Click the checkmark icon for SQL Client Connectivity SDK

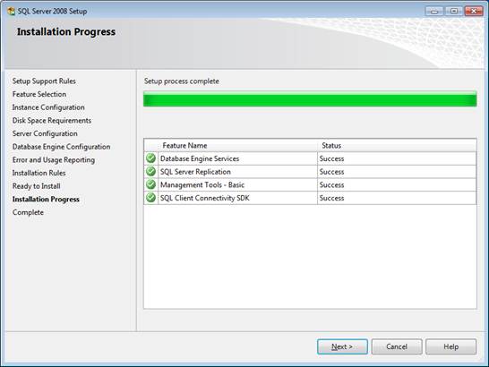tap(151, 198)
